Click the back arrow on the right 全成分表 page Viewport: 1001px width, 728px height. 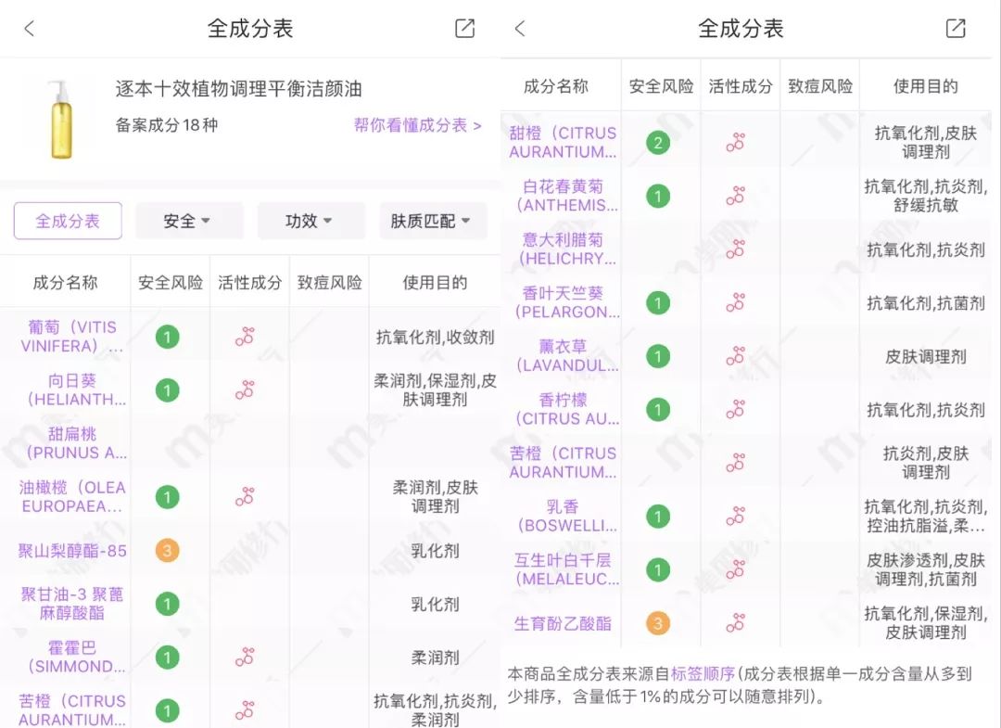click(x=519, y=29)
